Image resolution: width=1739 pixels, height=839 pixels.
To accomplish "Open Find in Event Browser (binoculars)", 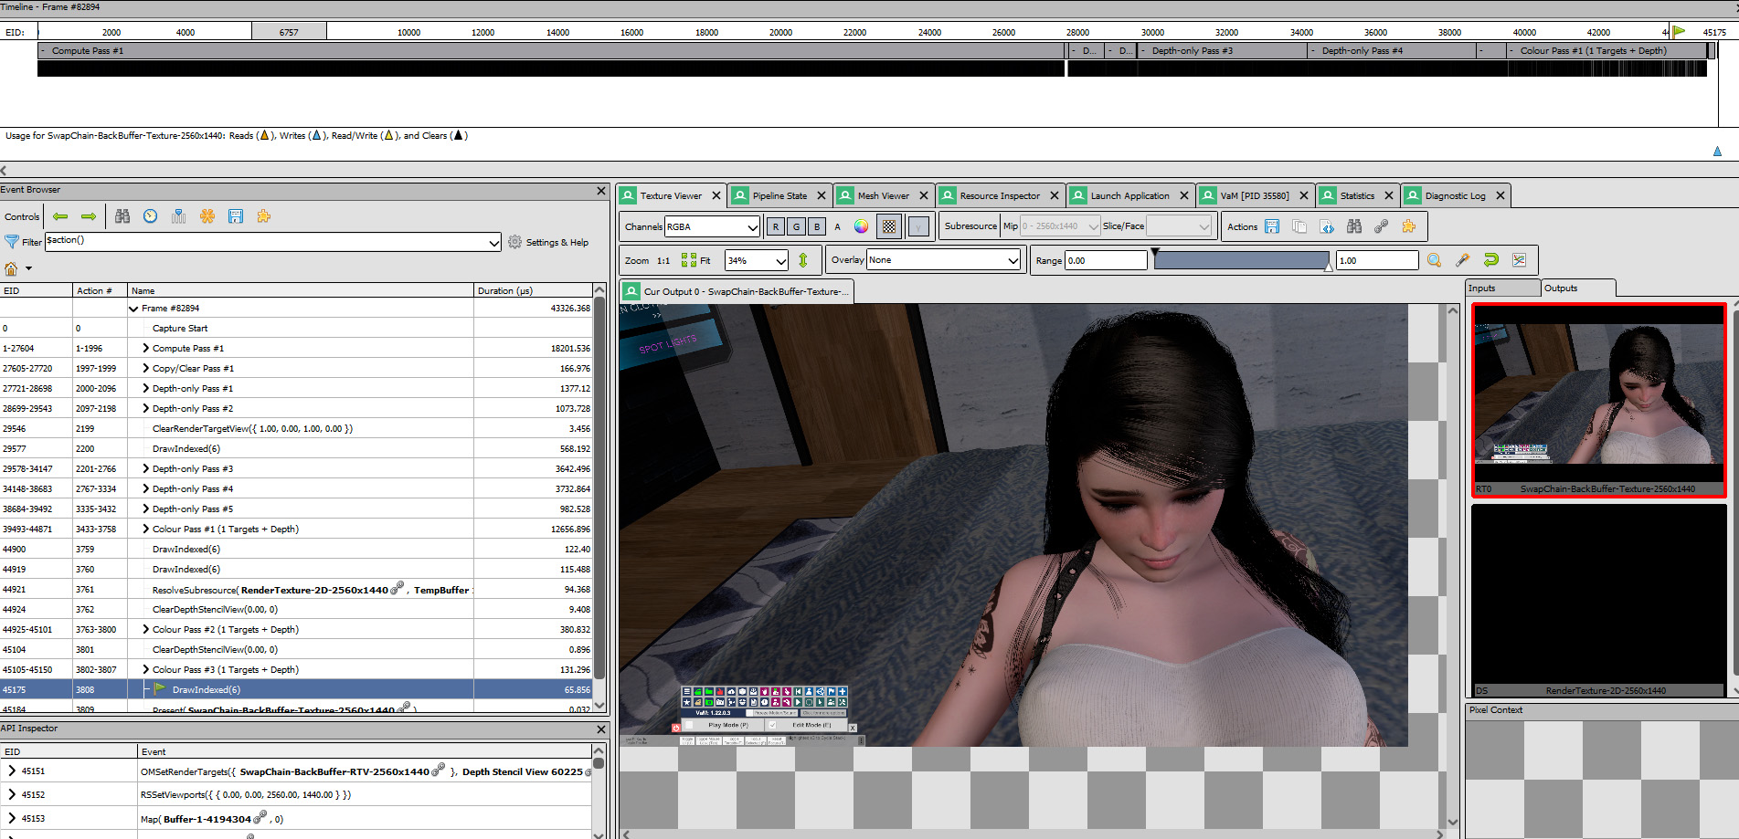I will (122, 216).
